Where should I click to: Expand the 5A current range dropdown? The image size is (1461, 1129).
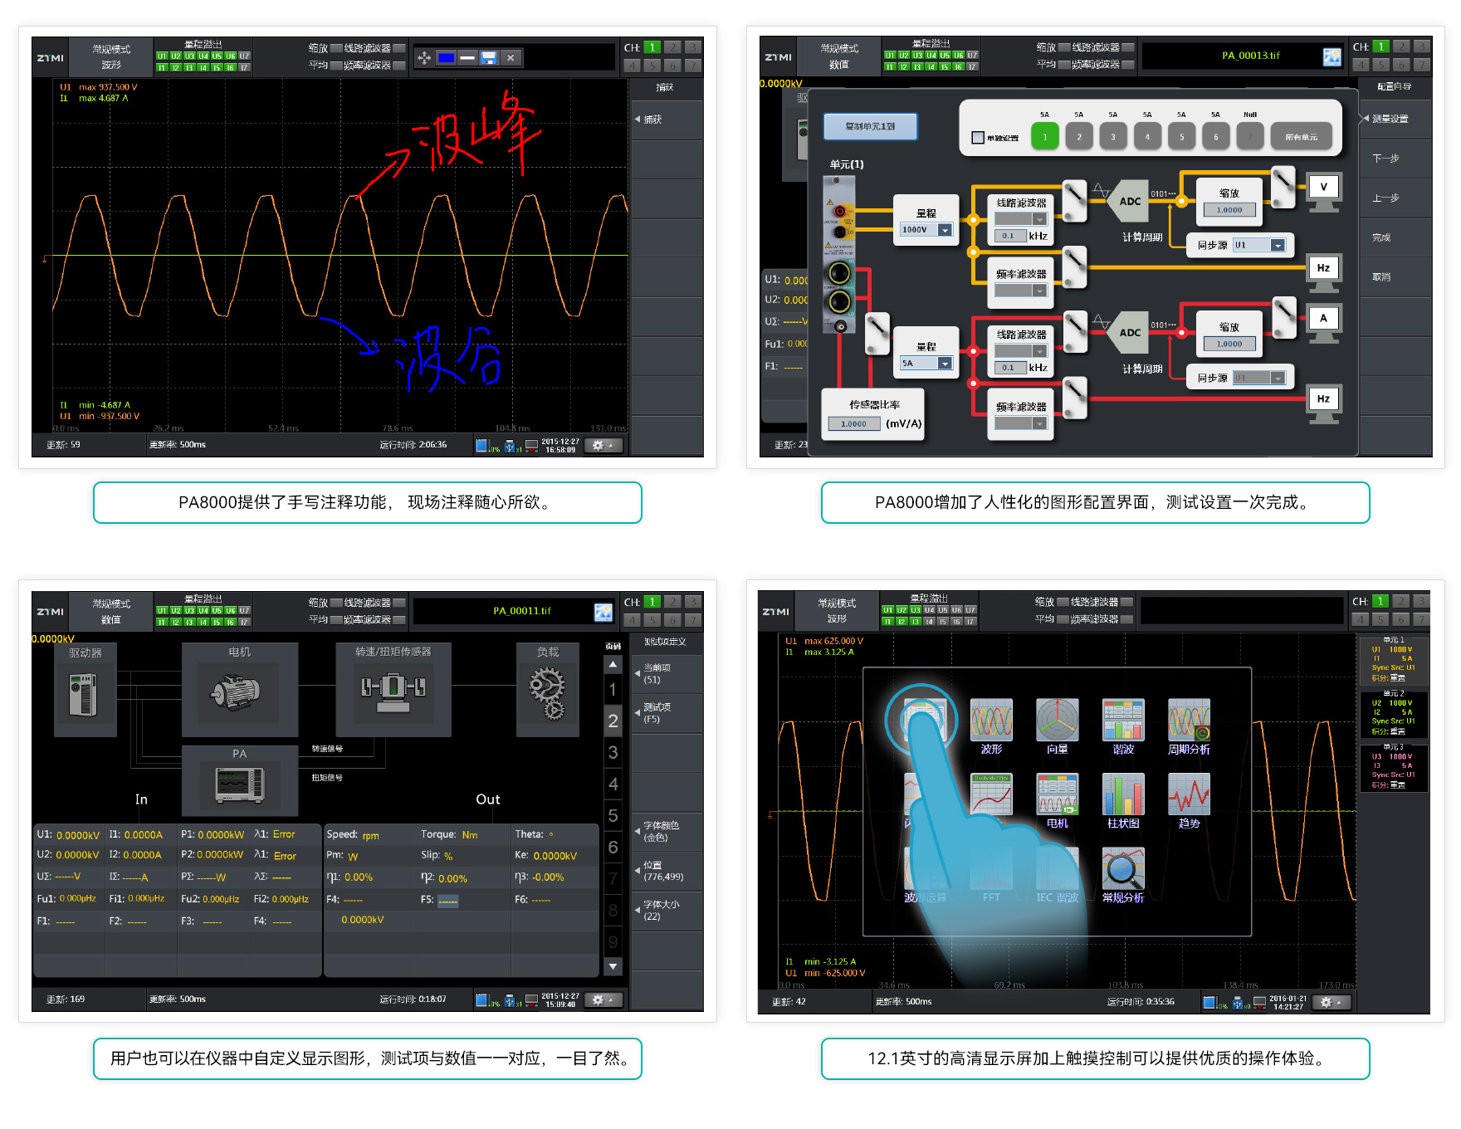(945, 364)
